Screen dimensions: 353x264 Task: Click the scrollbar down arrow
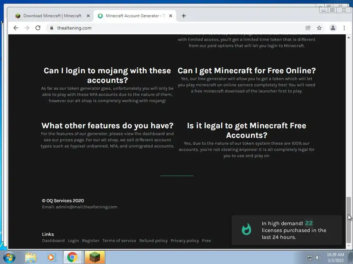[349, 246]
